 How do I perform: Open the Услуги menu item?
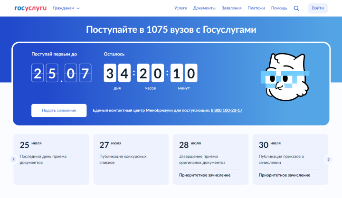(180, 8)
